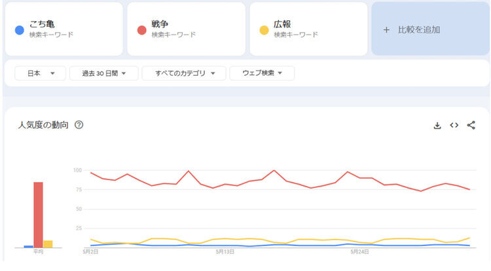The image size is (491, 271).
Task: Expand the ウェブ検索 search type dropdown
Action: click(262, 73)
